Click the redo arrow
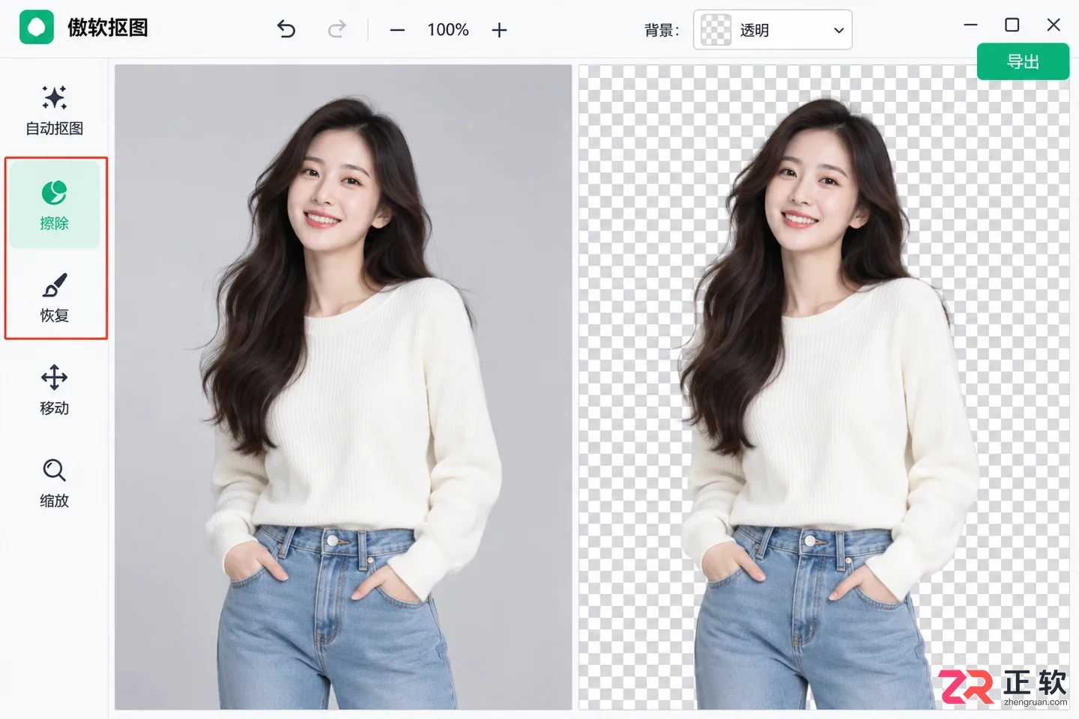The width and height of the screenshot is (1079, 719). [x=337, y=29]
